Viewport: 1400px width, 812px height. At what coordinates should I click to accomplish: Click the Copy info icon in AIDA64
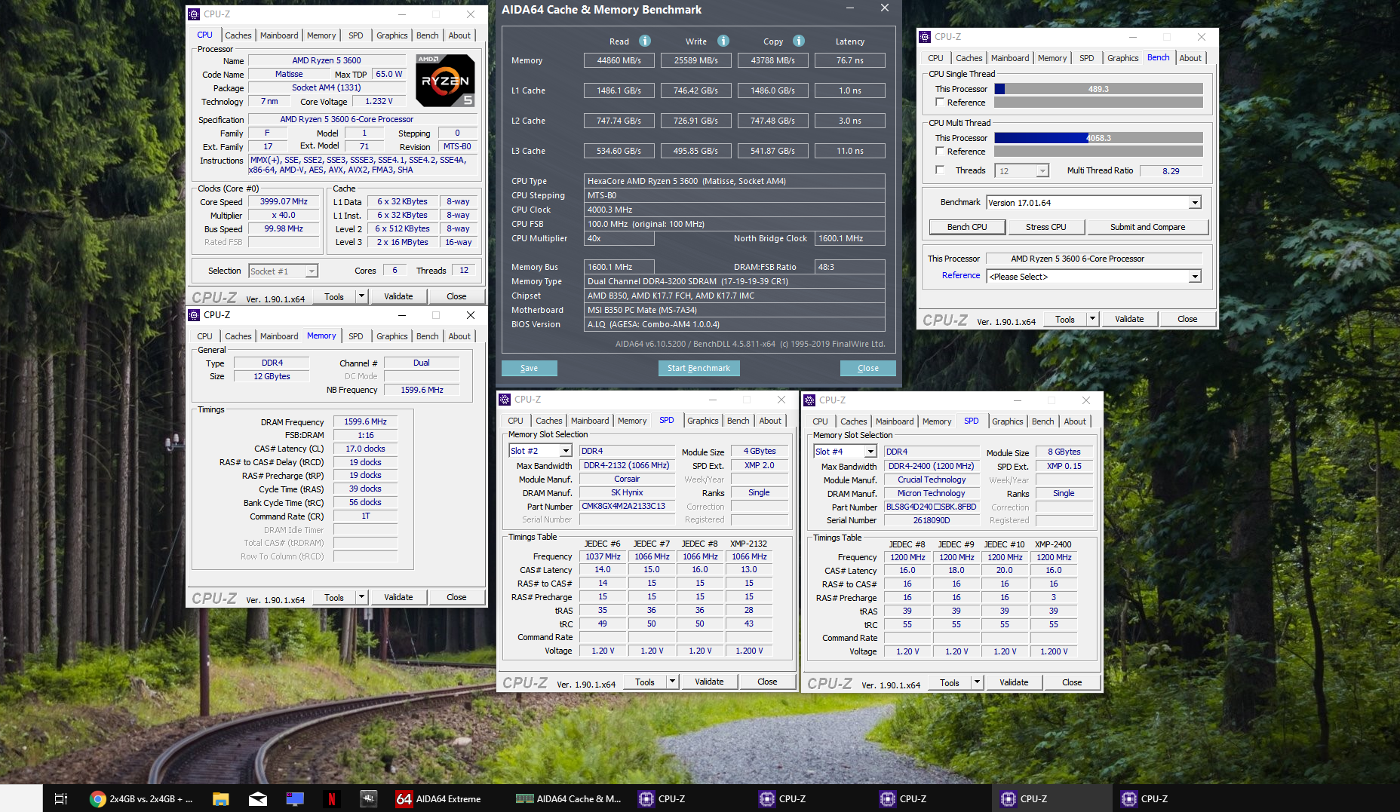(799, 41)
